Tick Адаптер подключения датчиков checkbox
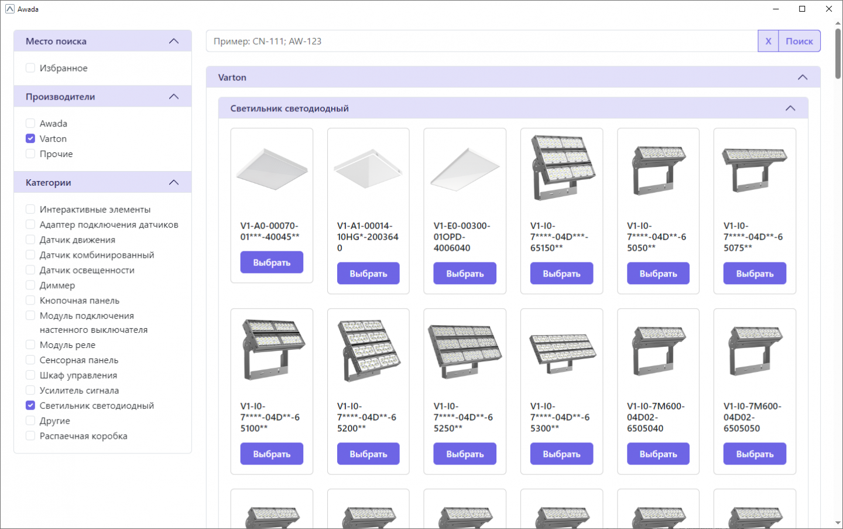 pyautogui.click(x=30, y=224)
